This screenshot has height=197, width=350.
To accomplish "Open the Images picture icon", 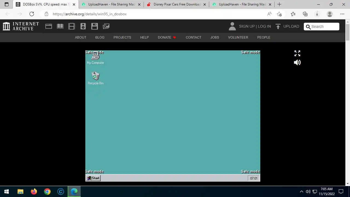I will tap(106, 26).
